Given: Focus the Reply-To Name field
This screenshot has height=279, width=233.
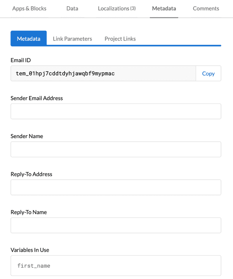Looking at the screenshot, I should (x=116, y=225).
